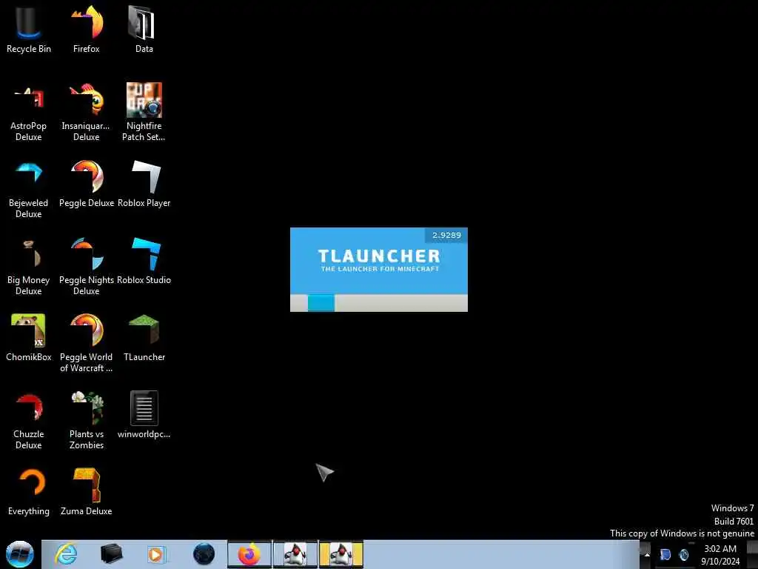This screenshot has height=569, width=758.
Task: Show hidden system tray icons
Action: click(x=647, y=554)
